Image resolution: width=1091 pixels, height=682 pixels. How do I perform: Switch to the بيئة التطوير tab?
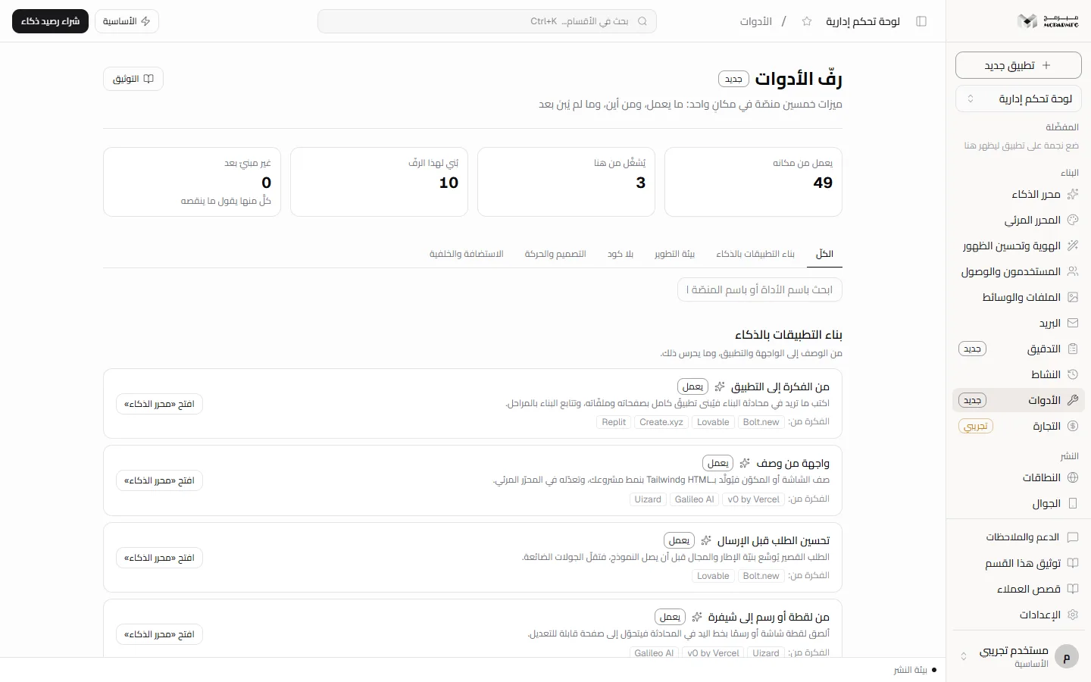(674, 254)
